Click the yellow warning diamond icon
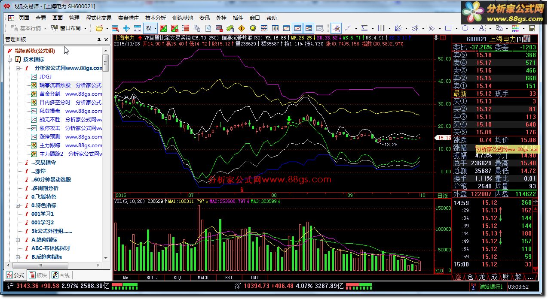Screen dimensions: 548x299 pos(242,28)
